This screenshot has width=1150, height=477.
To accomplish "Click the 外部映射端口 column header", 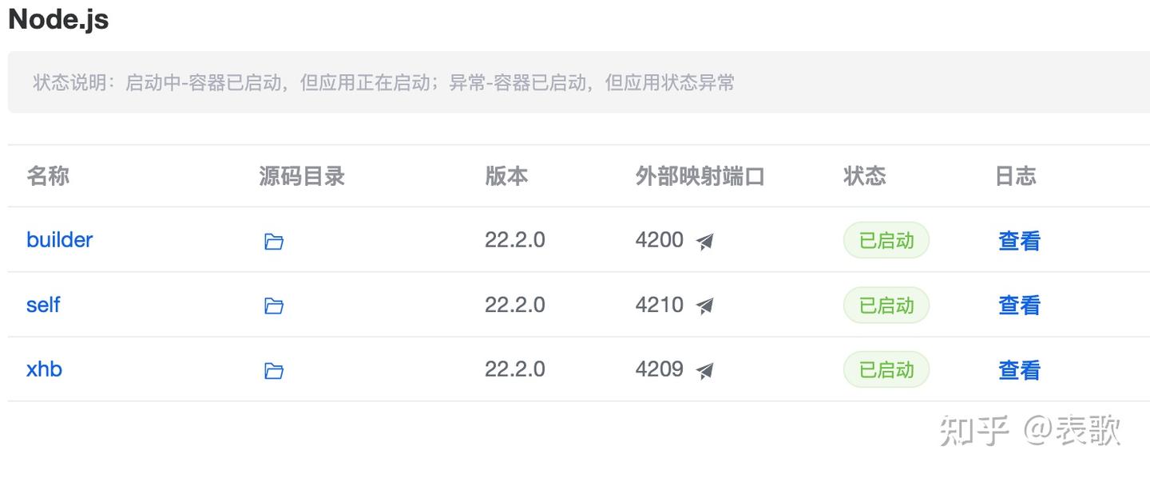I will click(x=700, y=175).
